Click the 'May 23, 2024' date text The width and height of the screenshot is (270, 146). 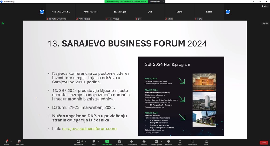pos(151,113)
